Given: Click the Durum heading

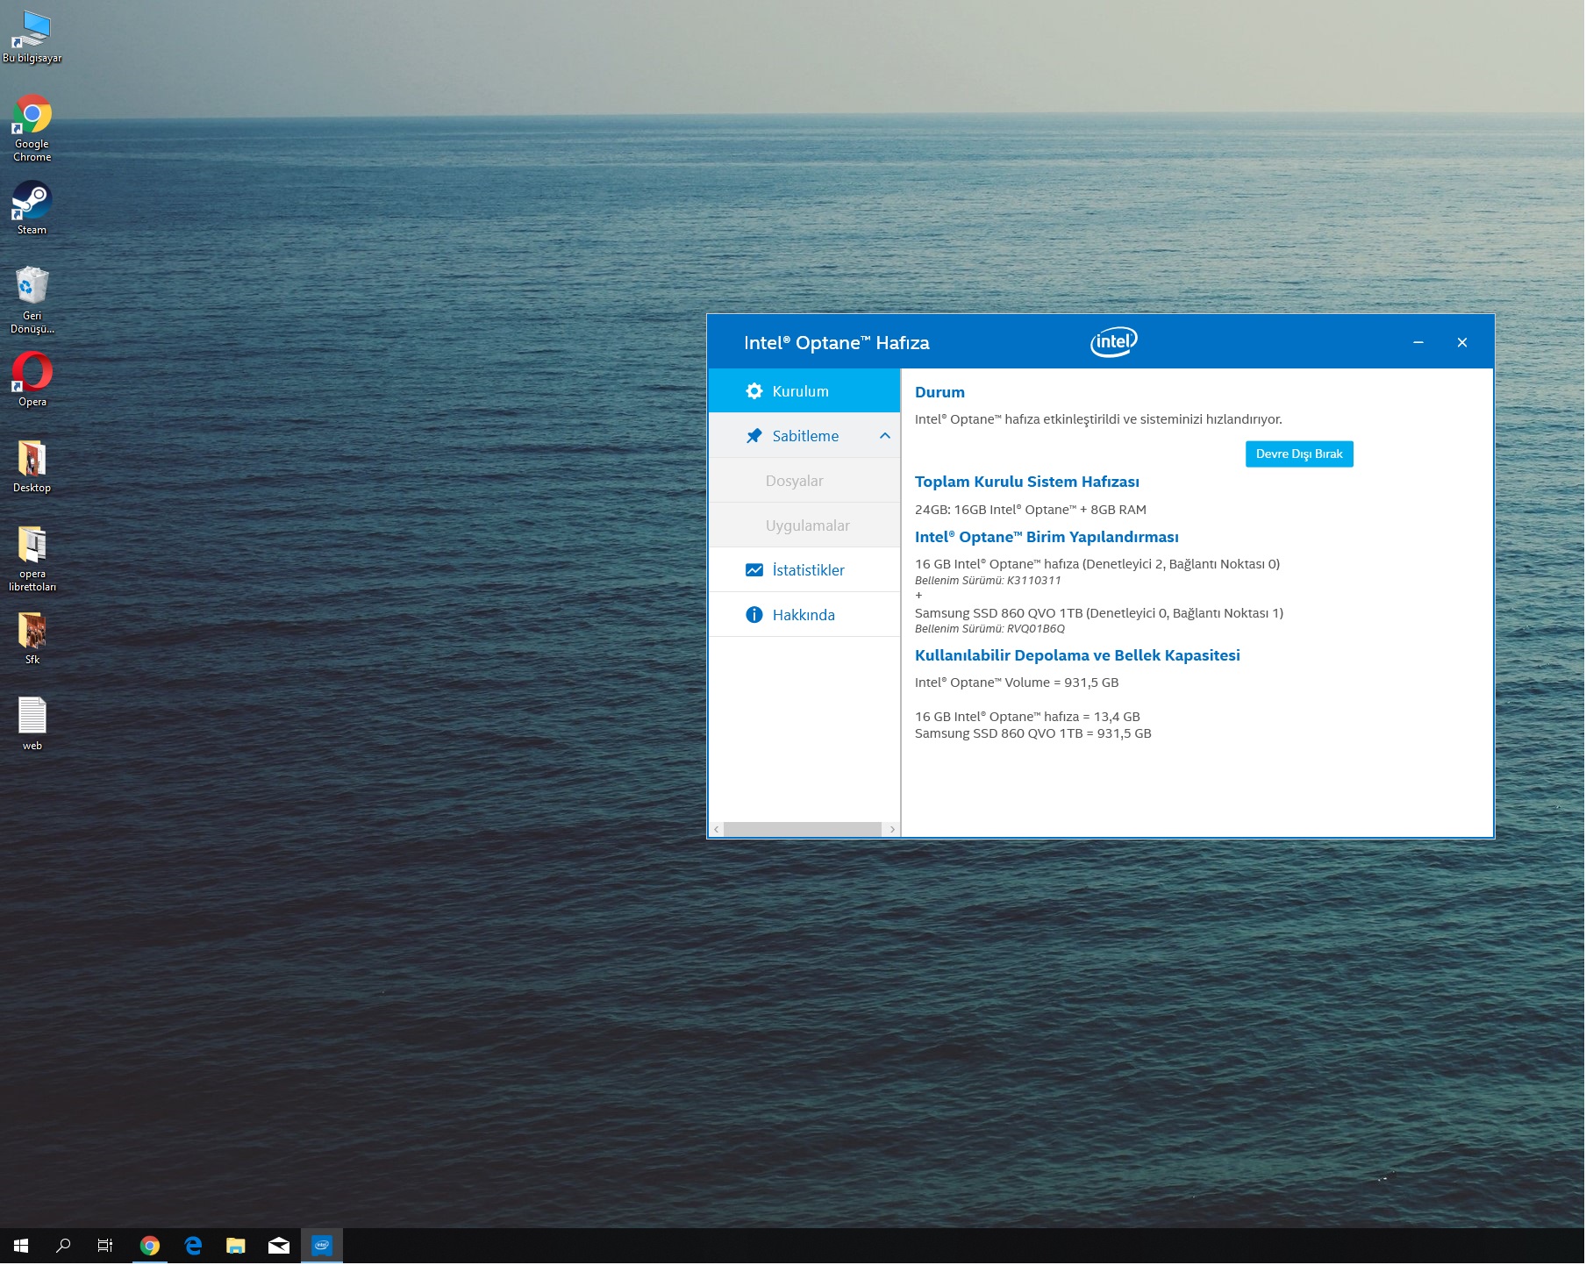Looking at the screenshot, I should [x=940, y=392].
